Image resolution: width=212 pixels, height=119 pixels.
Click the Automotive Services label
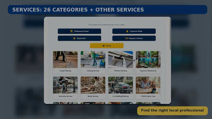(65, 96)
